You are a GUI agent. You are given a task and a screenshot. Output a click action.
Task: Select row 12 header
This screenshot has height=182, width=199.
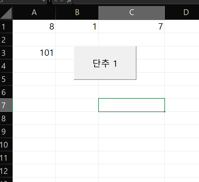coord(4,171)
